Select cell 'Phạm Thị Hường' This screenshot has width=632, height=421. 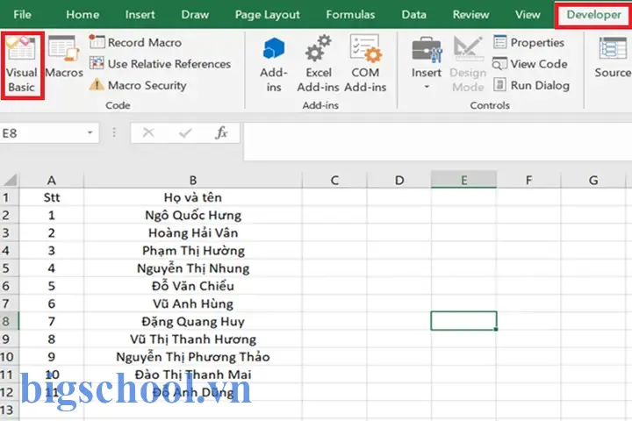[x=193, y=251]
